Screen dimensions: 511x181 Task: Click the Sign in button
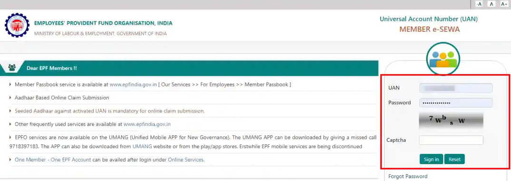pyautogui.click(x=431, y=159)
